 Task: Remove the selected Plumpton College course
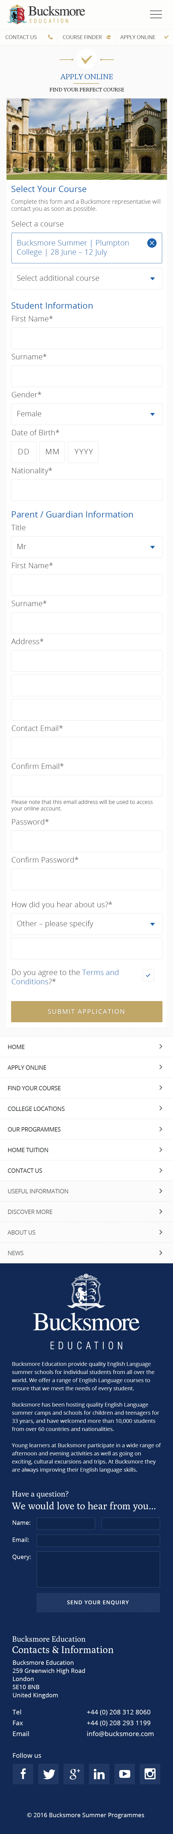point(151,243)
